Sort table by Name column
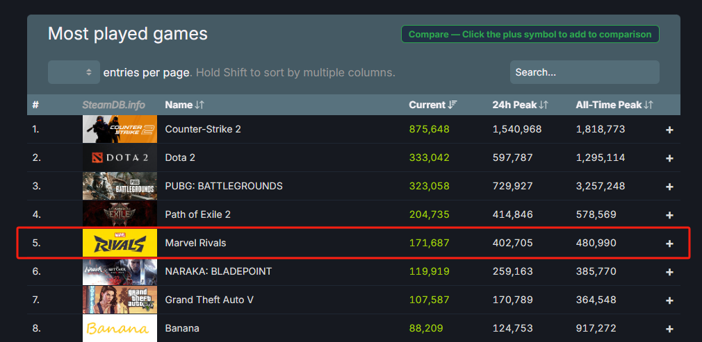The image size is (702, 342). 184,105
